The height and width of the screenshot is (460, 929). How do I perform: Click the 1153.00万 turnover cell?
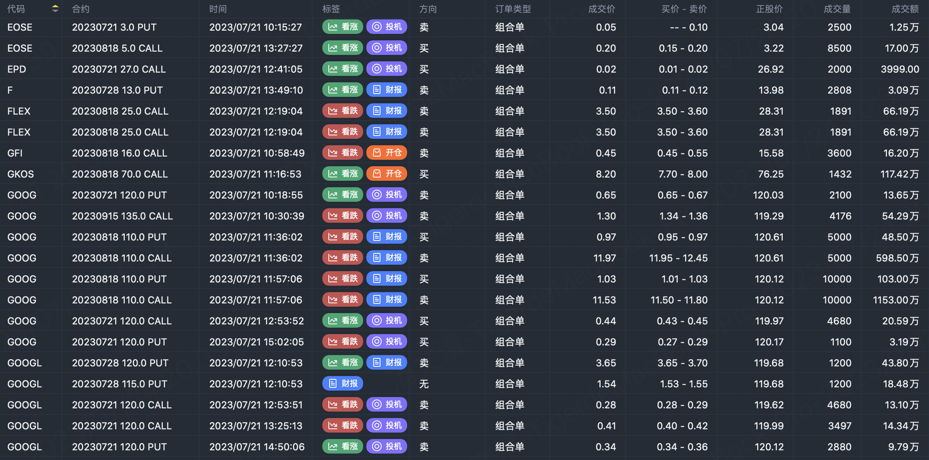coord(895,300)
